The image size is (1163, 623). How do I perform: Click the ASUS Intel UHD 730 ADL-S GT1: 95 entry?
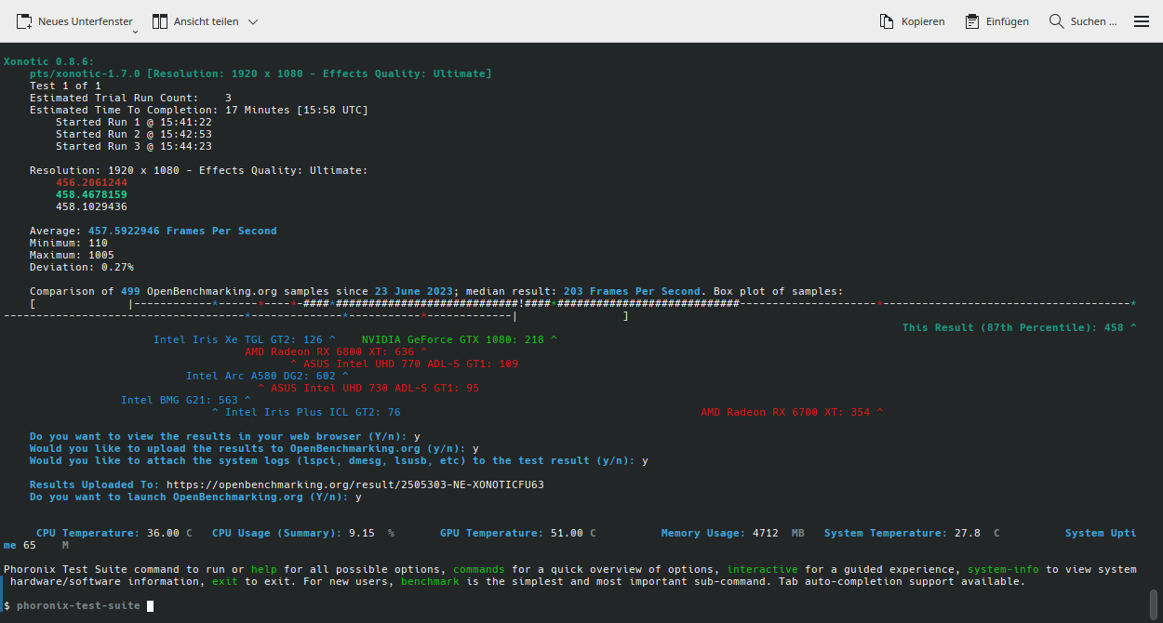pyautogui.click(x=368, y=388)
